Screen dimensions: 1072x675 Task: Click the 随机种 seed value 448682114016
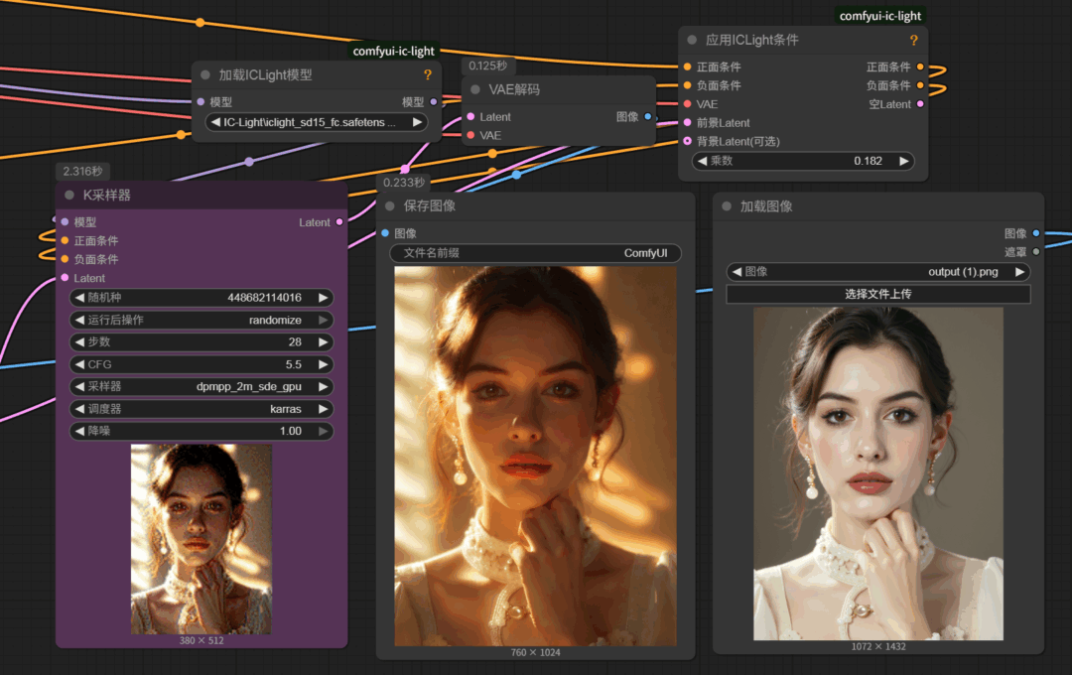(x=264, y=298)
